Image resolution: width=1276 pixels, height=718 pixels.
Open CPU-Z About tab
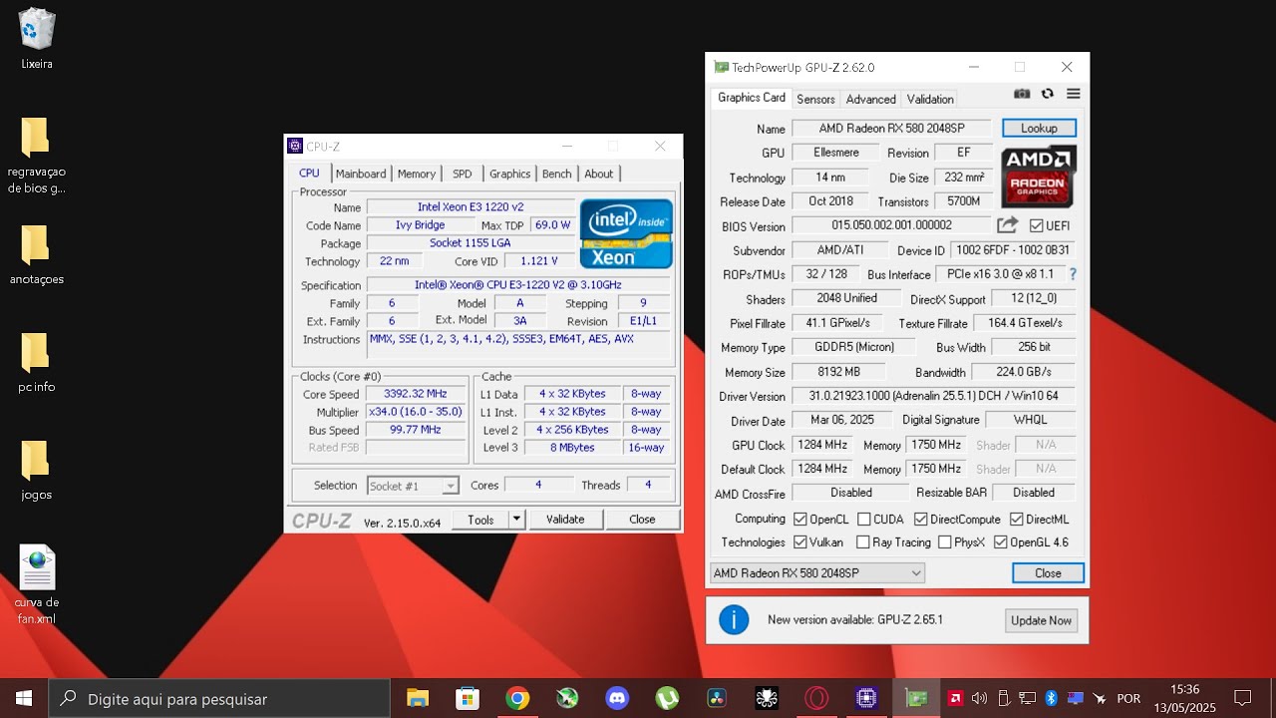tap(598, 174)
